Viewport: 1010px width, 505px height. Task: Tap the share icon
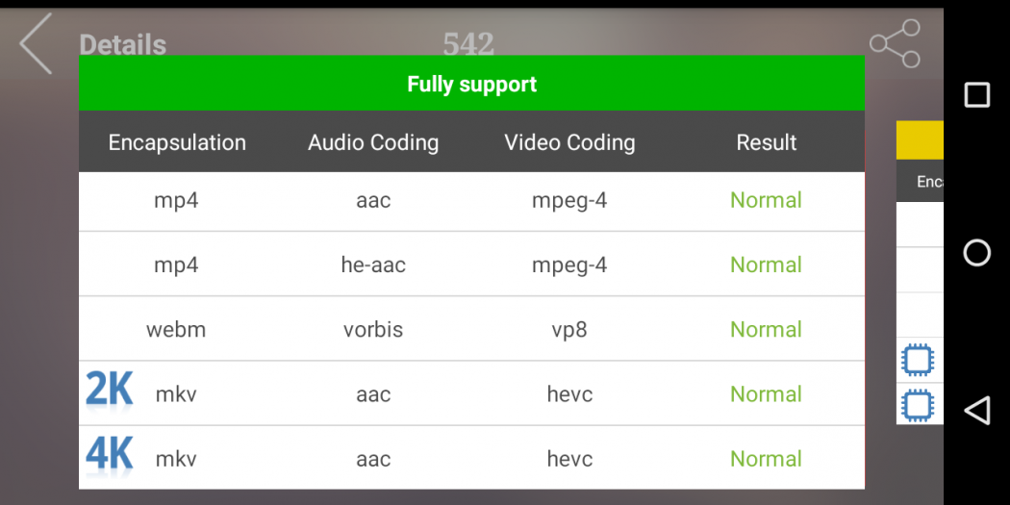pos(895,44)
